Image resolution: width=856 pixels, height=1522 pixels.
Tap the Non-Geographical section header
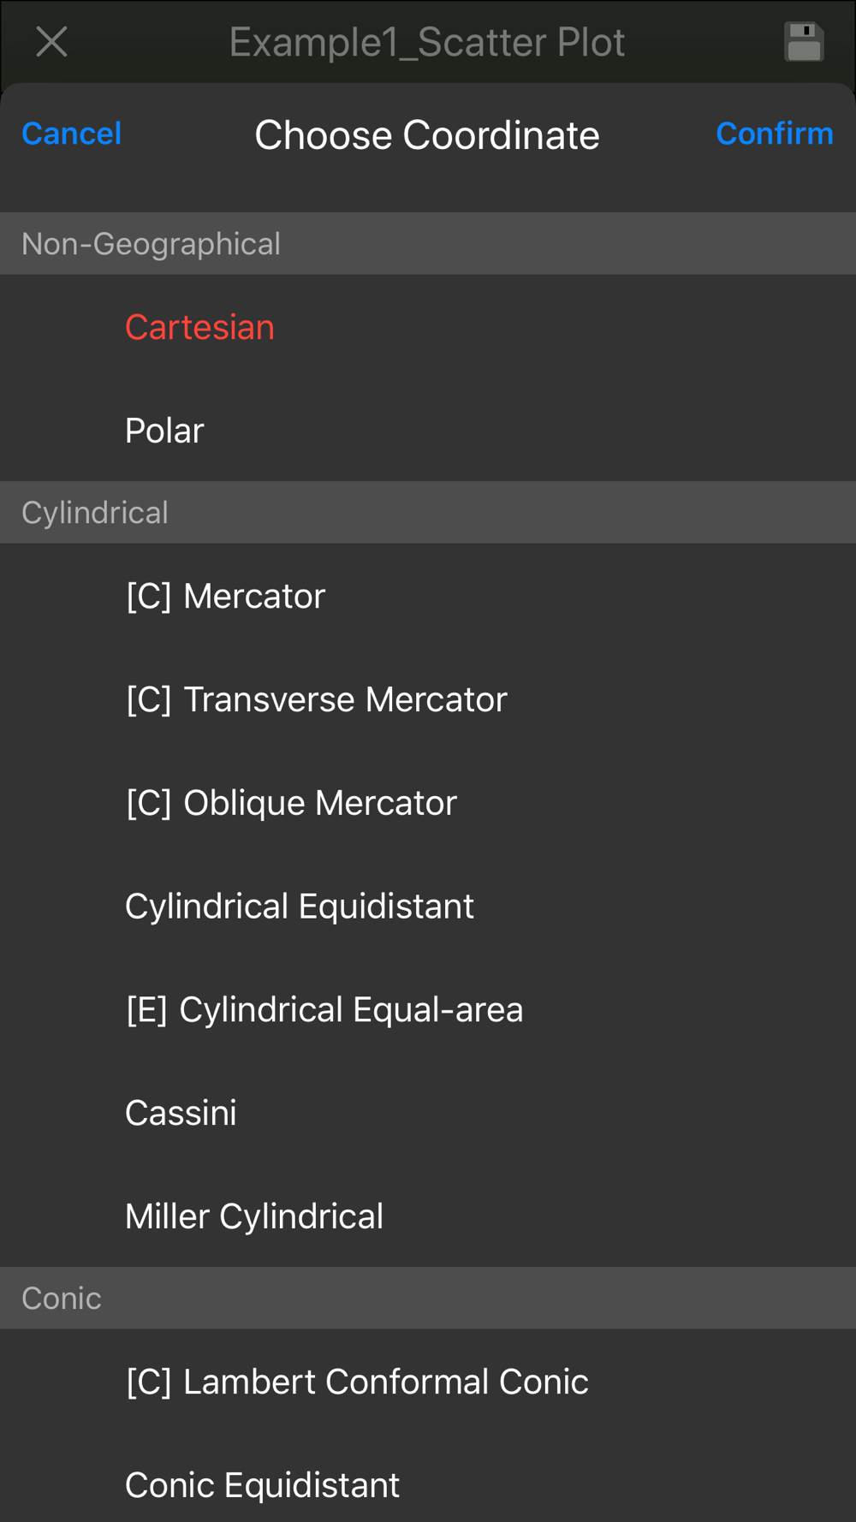pyautogui.click(x=428, y=244)
